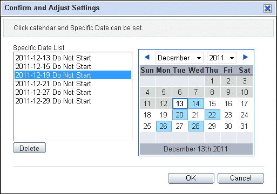Select 2011-12-13 Do Not Start entry
277x194 pixels.
73,58
